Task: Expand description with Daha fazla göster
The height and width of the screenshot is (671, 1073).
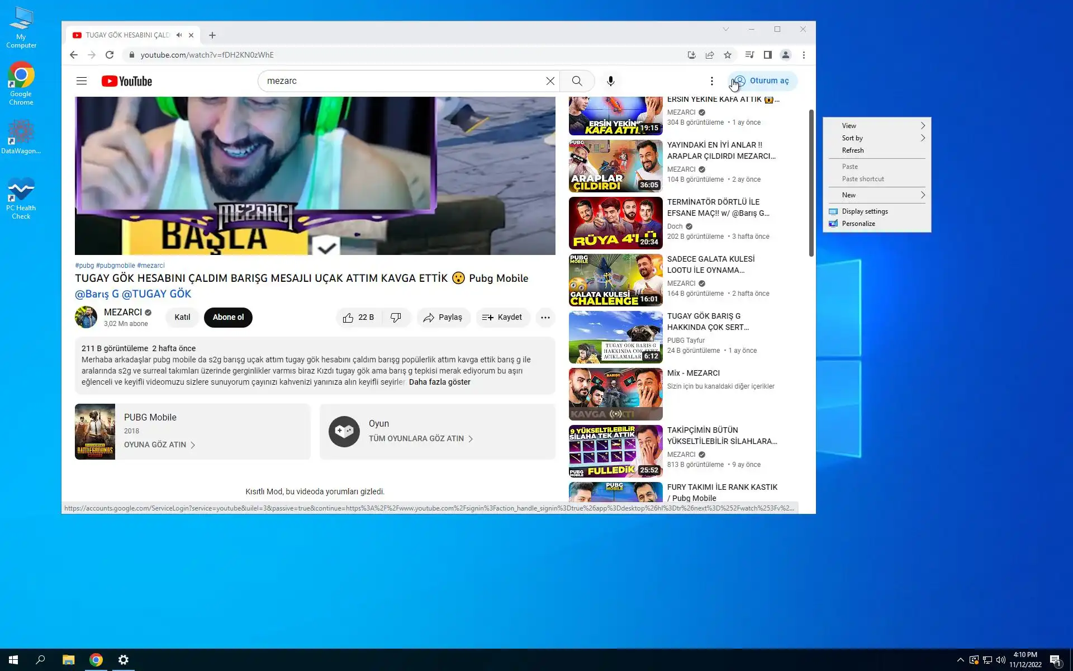Action: tap(439, 382)
